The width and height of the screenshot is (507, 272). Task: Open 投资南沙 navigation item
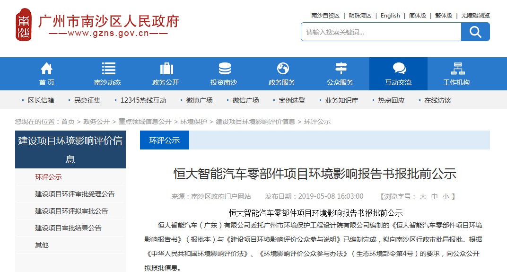coord(224,82)
